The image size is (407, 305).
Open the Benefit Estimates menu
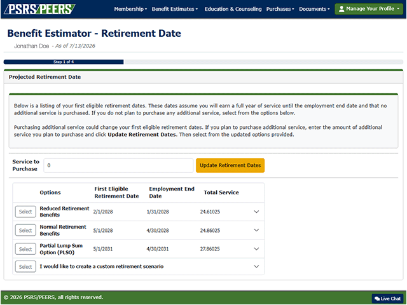175,9
